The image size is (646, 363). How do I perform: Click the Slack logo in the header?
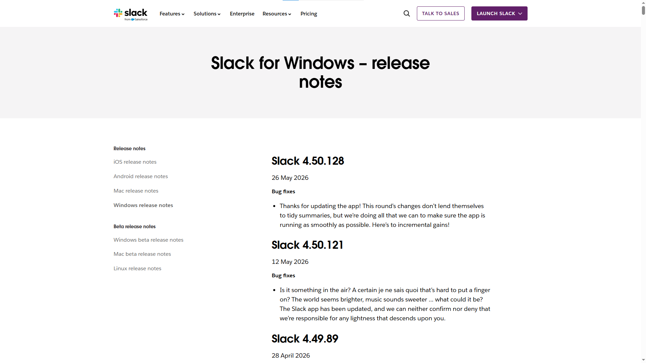tap(131, 14)
